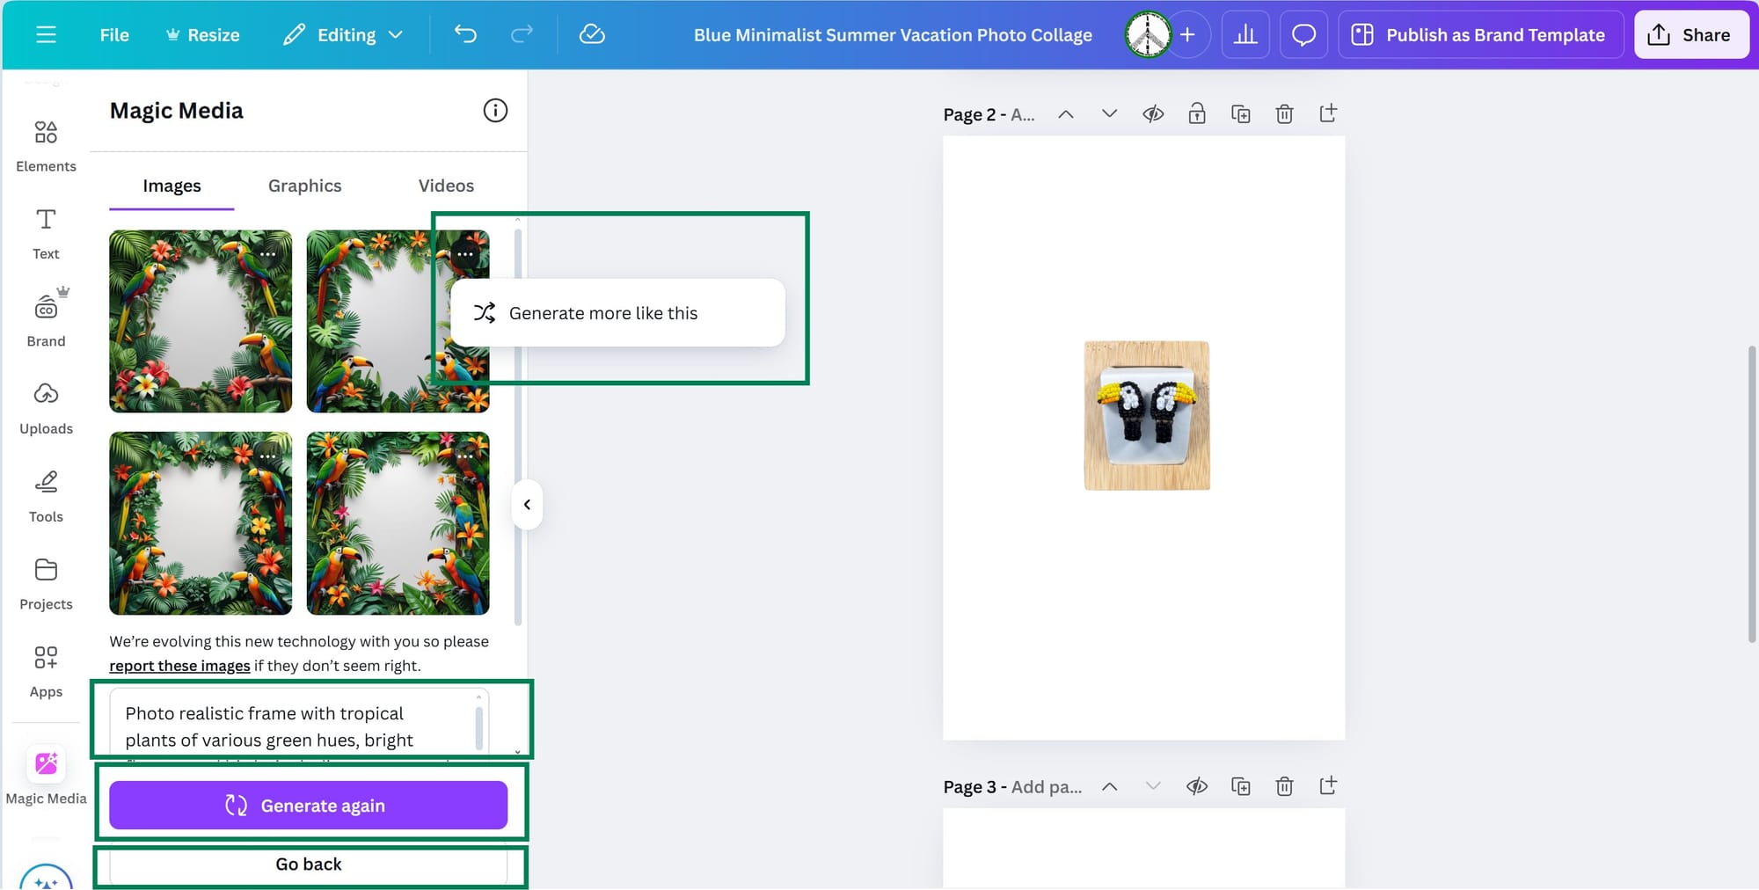
Task: Open the Elements panel
Action: click(45, 143)
